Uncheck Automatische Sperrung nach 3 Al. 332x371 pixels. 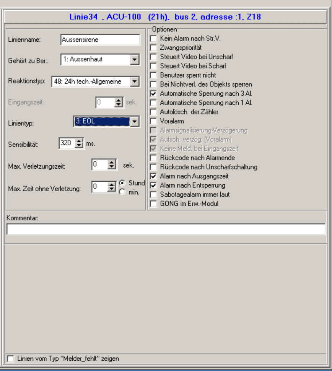pyautogui.click(x=153, y=93)
